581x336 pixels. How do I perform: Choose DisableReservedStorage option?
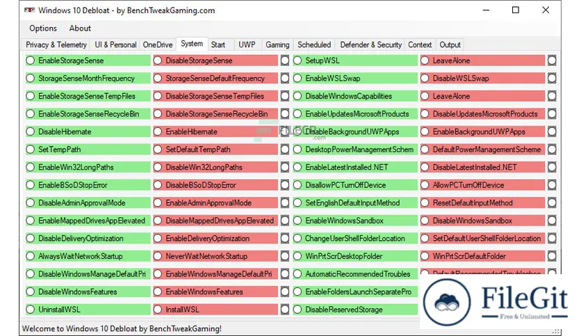click(355, 310)
